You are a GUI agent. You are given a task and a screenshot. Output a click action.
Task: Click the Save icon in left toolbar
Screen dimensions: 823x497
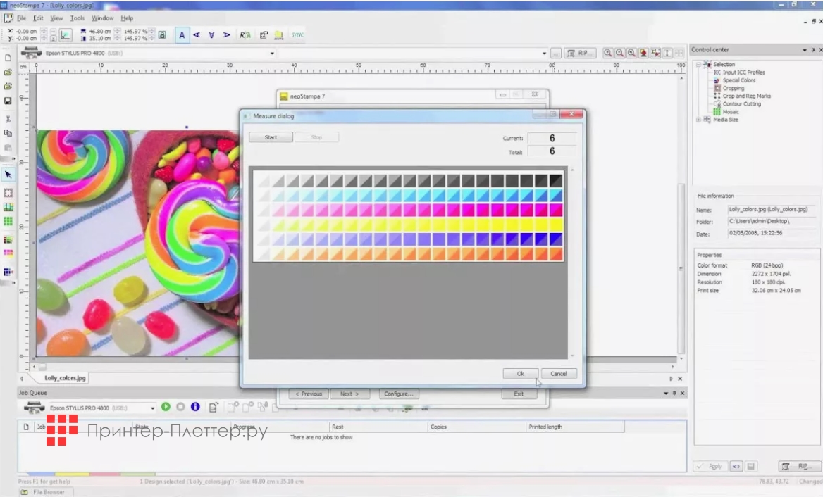tap(8, 101)
